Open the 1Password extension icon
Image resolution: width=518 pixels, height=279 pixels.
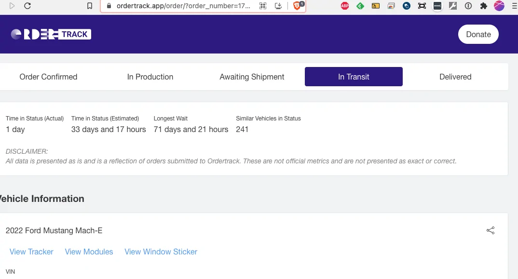468,6
